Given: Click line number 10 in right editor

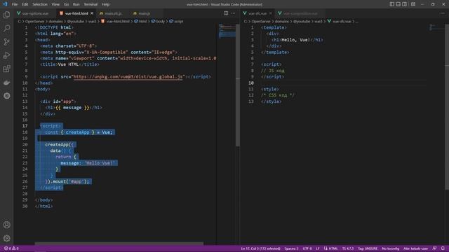Looking at the screenshot, I should [x=251, y=83].
